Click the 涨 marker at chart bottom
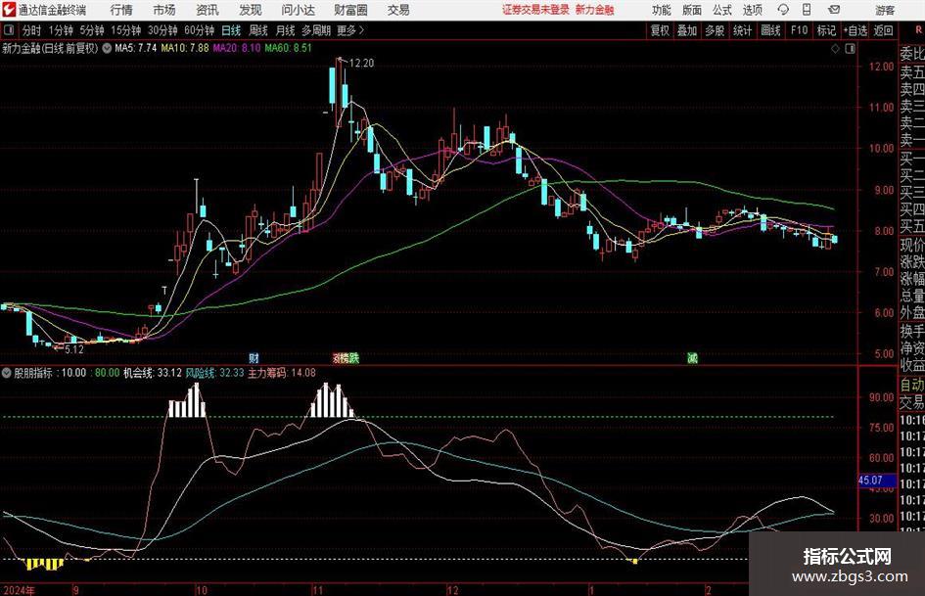The width and height of the screenshot is (925, 596). 339,357
